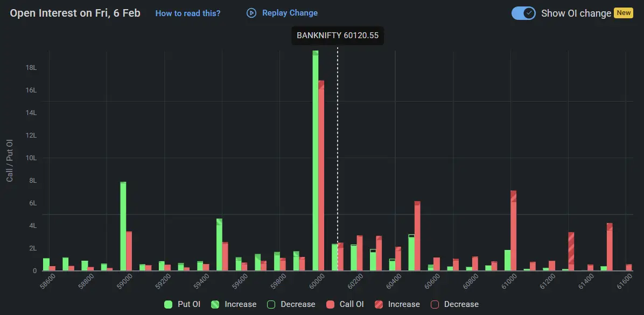Image resolution: width=644 pixels, height=315 pixels.
Task: Click the Show OI change label
Action: pos(576,13)
